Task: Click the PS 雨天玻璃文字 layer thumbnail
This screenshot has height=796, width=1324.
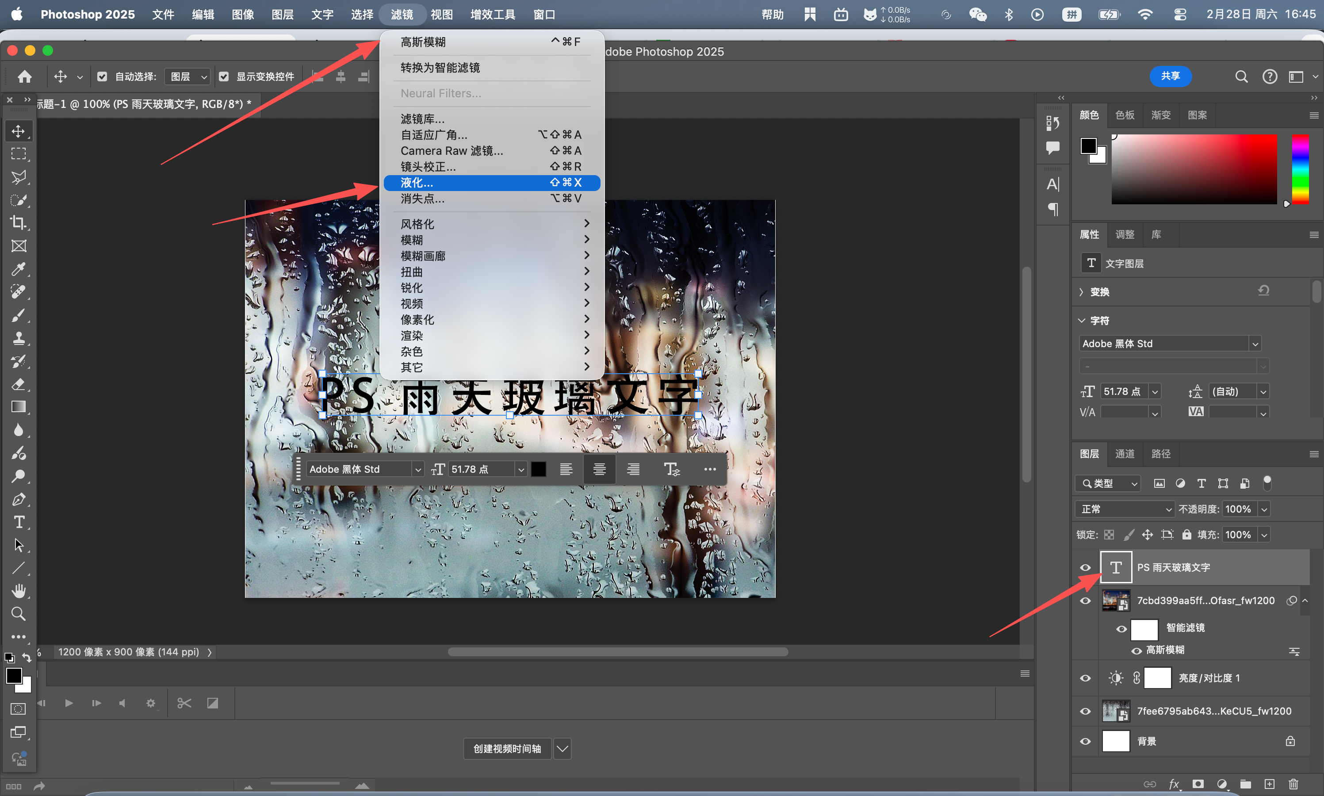Action: click(x=1116, y=567)
